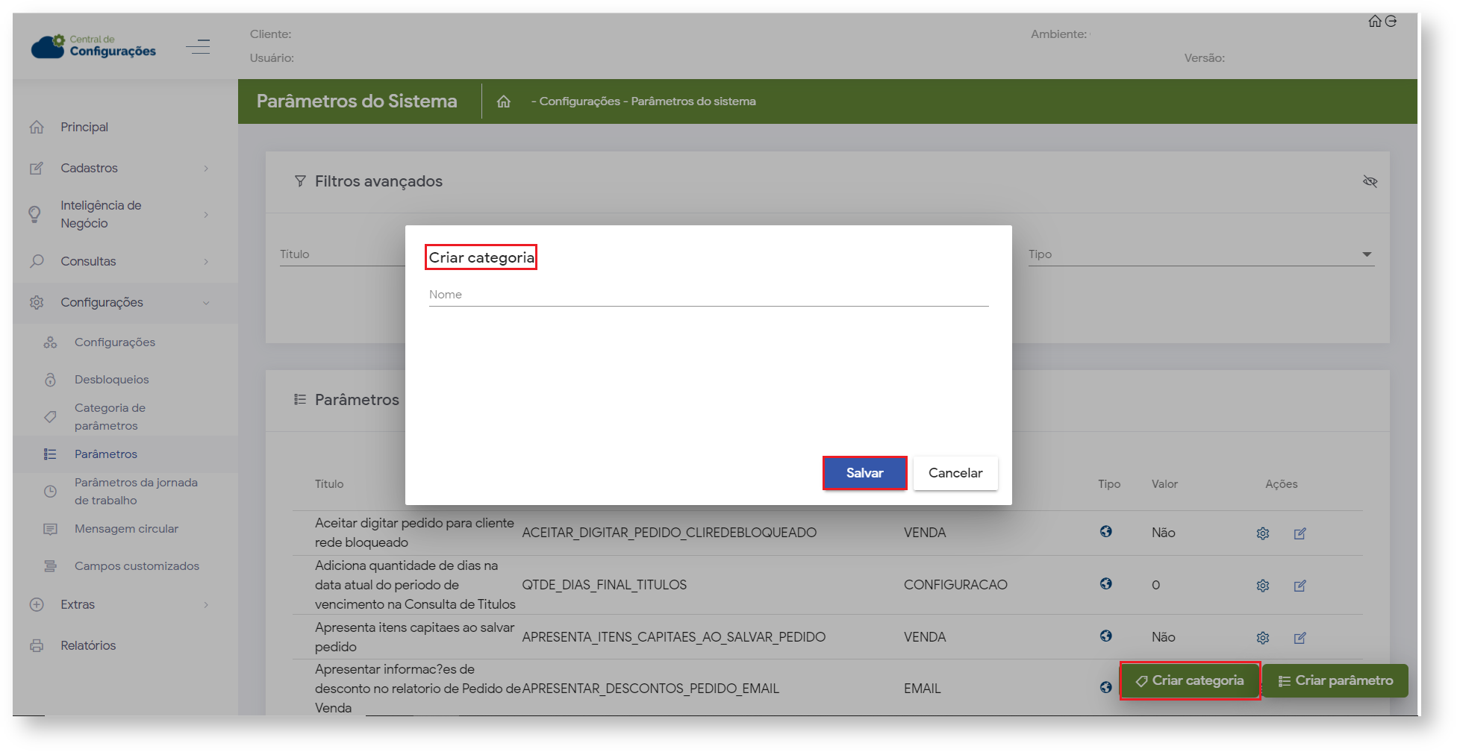Click Salvar to save the category
Image resolution: width=1457 pixels, height=752 pixels.
click(864, 473)
